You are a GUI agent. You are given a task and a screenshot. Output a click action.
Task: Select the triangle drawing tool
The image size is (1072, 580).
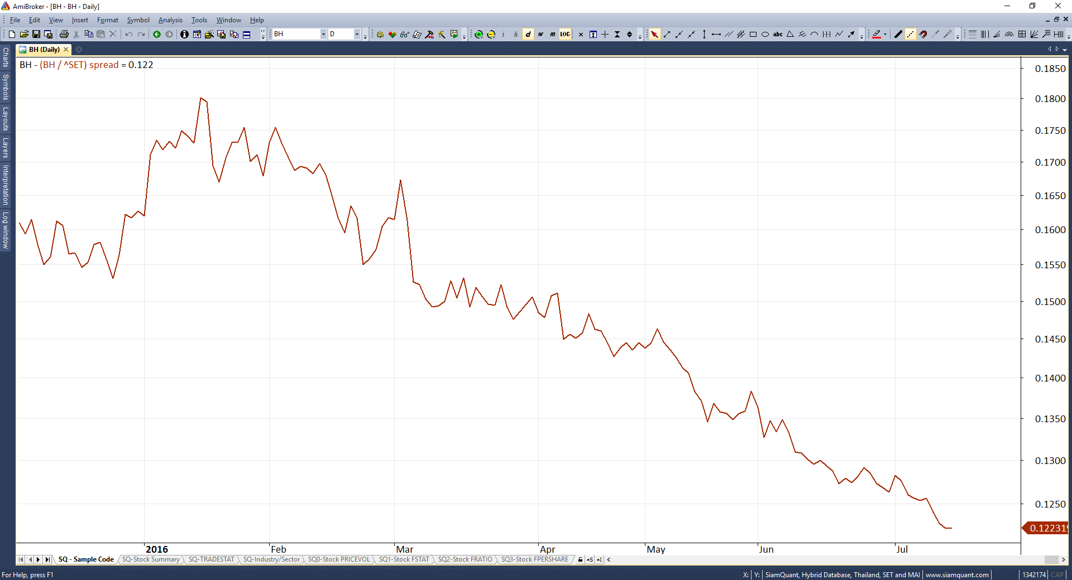pyautogui.click(x=790, y=35)
